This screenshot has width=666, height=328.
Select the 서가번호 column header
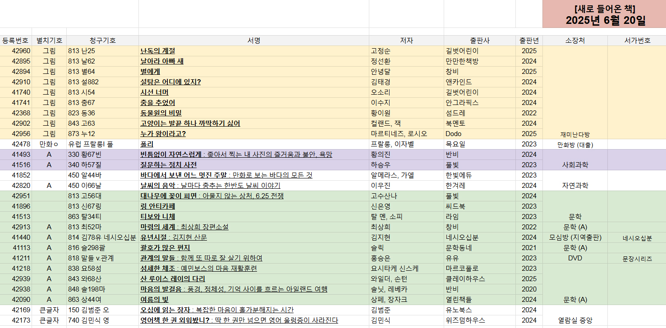point(637,41)
